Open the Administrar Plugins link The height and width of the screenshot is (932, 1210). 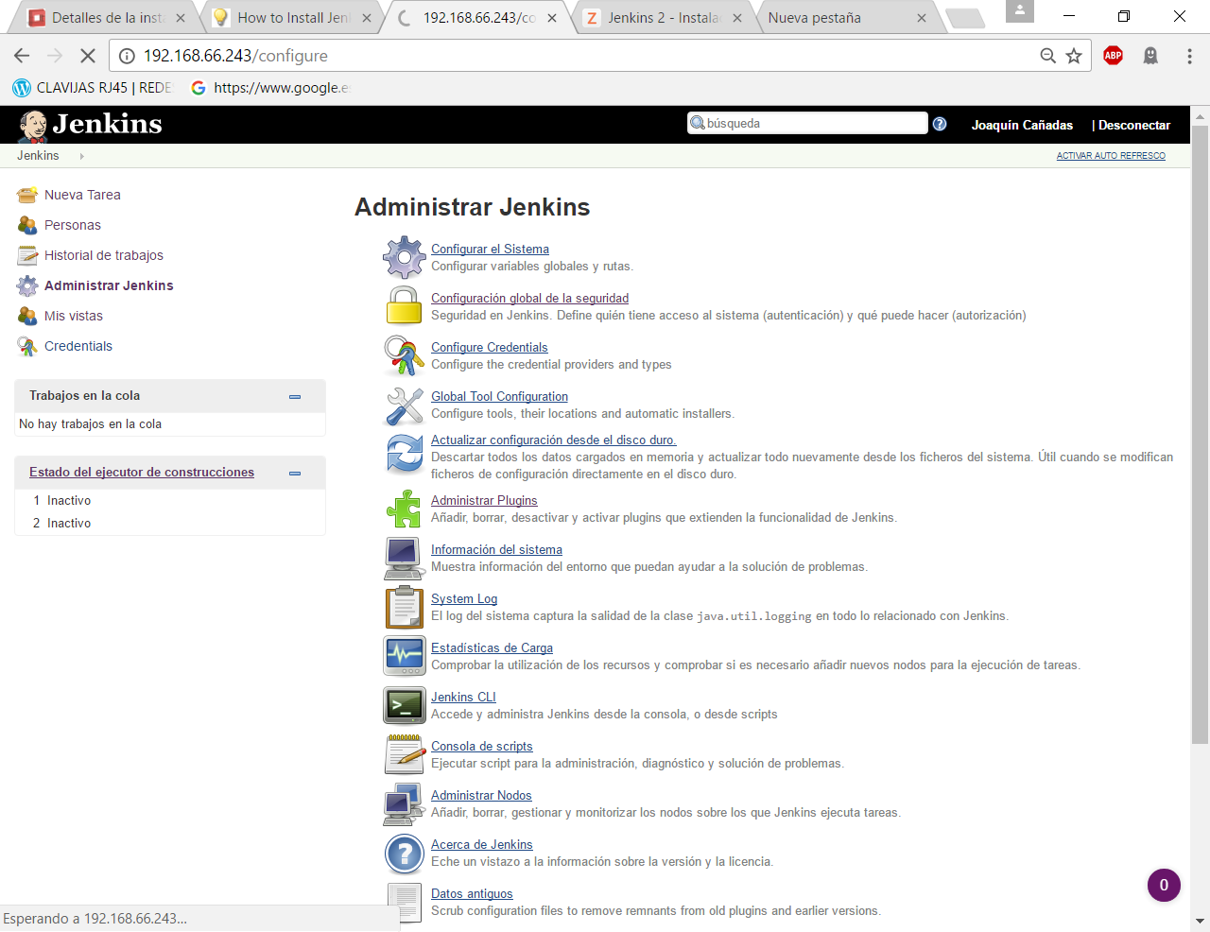pos(484,500)
